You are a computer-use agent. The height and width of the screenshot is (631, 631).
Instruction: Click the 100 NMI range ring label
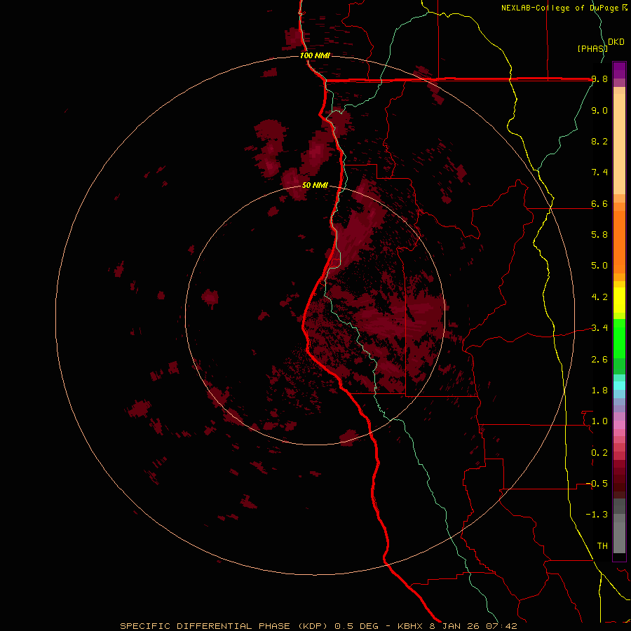click(x=315, y=55)
